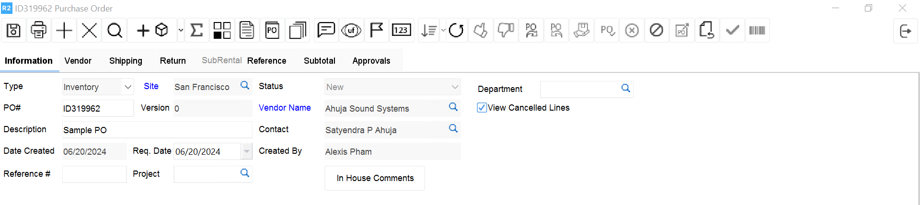Click the Reference # input field
The image size is (920, 205).
94,174
